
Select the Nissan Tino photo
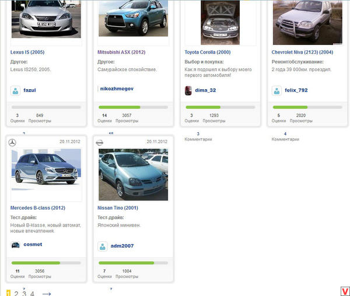[133, 175]
